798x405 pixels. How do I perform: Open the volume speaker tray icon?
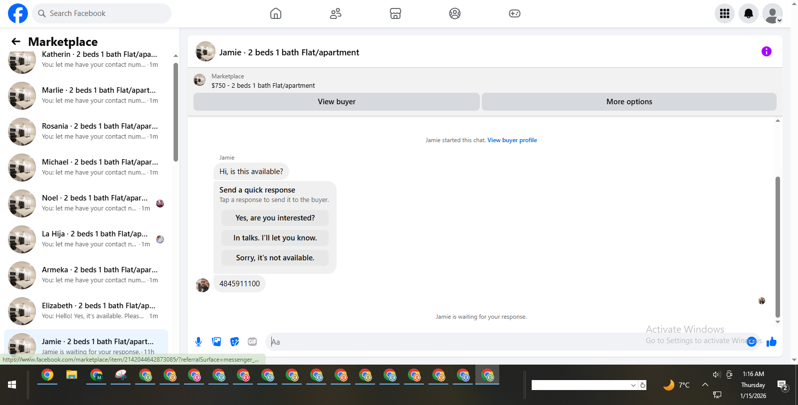click(x=717, y=375)
